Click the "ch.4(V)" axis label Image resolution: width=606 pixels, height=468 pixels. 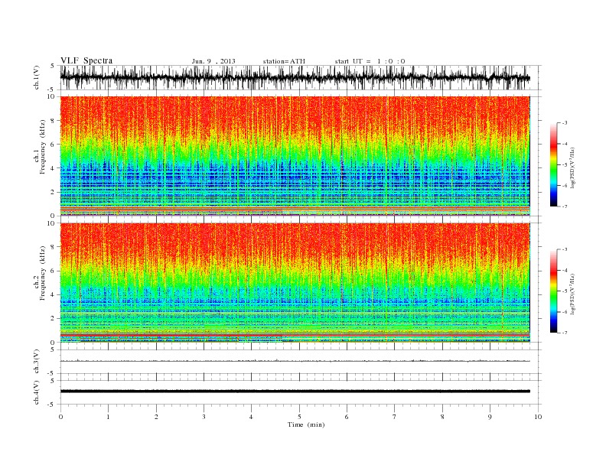click(x=37, y=392)
